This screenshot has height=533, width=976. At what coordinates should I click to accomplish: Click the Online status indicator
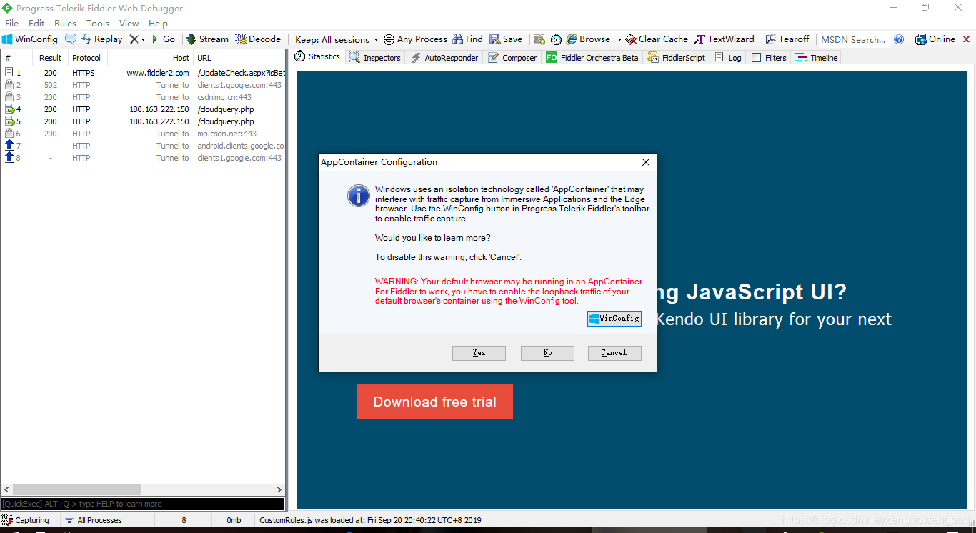coord(935,39)
